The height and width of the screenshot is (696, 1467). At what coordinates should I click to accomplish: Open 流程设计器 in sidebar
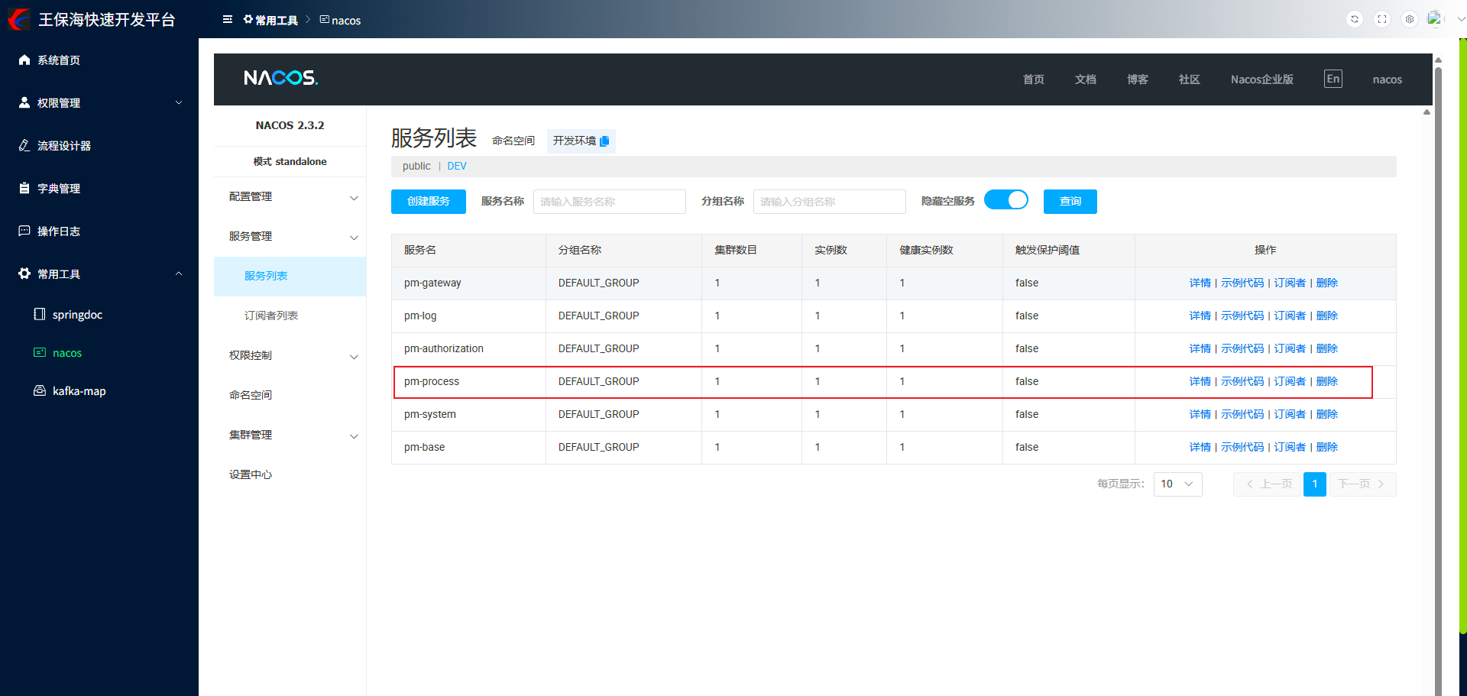tap(99, 145)
